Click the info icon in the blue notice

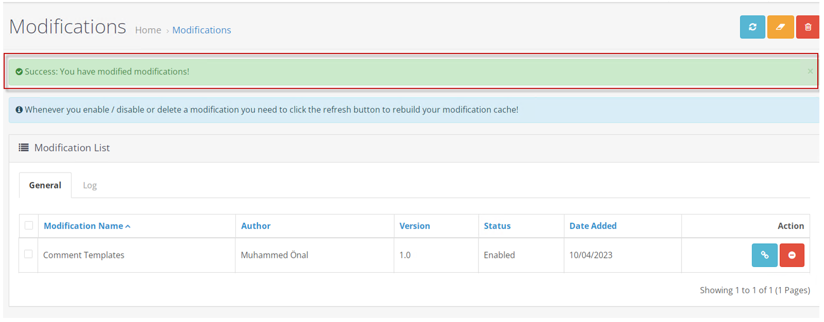19,109
